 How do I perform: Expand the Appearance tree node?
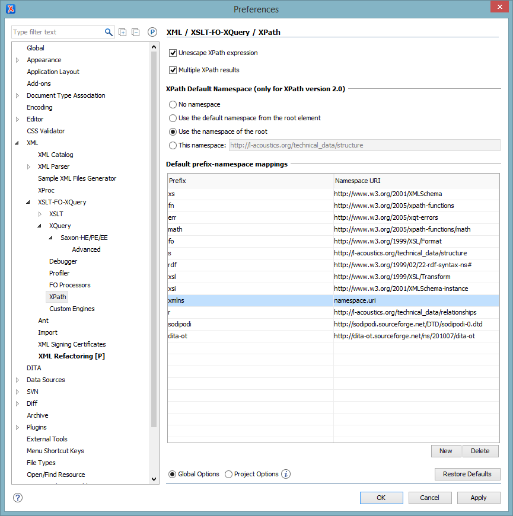point(18,60)
